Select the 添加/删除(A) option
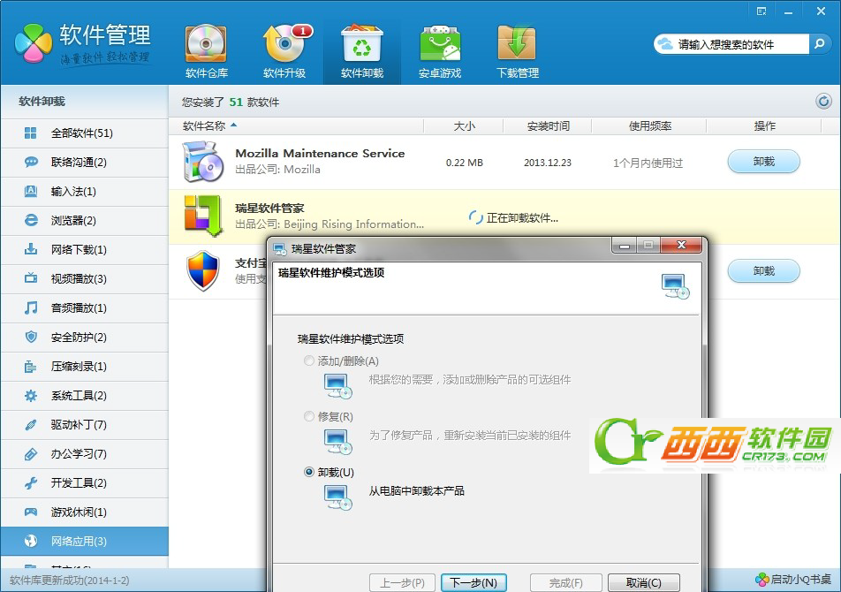This screenshot has width=841, height=592. (309, 361)
